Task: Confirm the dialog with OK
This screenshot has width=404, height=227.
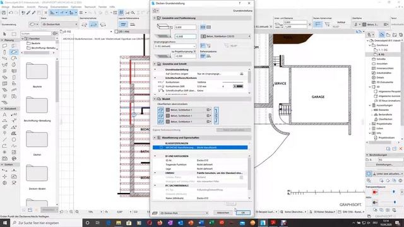Action: point(243,213)
